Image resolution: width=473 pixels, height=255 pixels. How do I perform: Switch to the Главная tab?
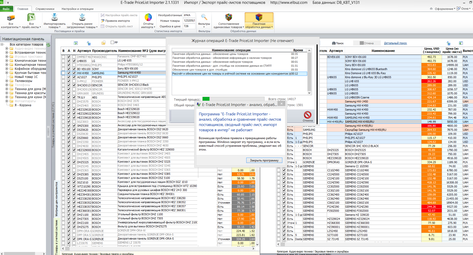23,9
